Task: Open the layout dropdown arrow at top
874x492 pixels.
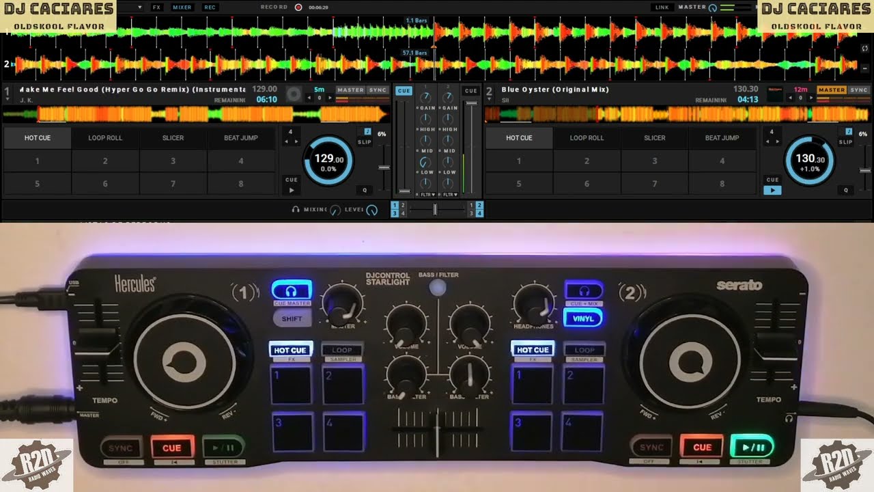Action: (x=140, y=7)
